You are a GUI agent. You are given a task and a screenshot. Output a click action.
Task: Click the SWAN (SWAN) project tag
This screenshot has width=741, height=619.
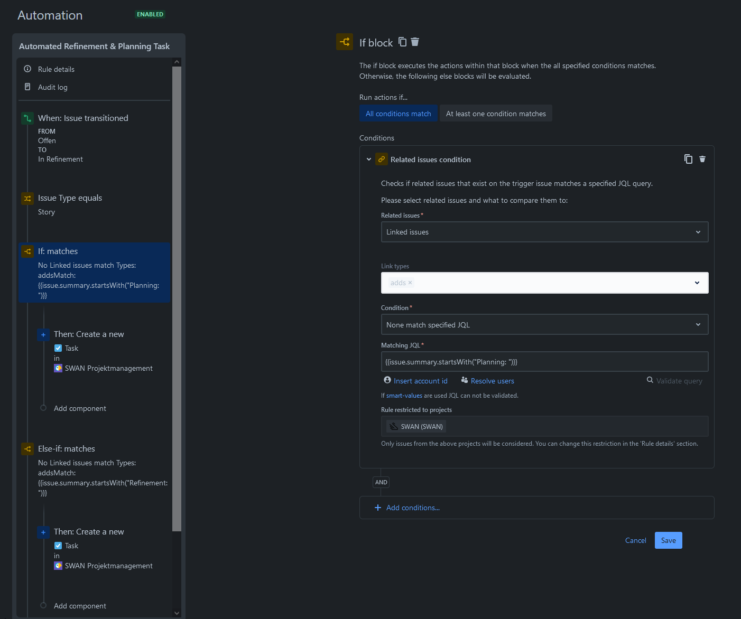coord(416,426)
